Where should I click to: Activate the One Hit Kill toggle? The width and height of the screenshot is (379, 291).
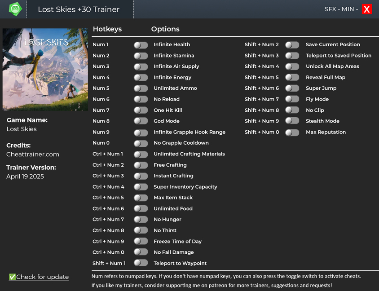[x=141, y=110]
